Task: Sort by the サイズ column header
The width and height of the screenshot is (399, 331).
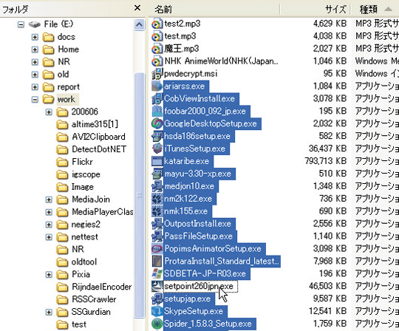Action: [x=316, y=10]
